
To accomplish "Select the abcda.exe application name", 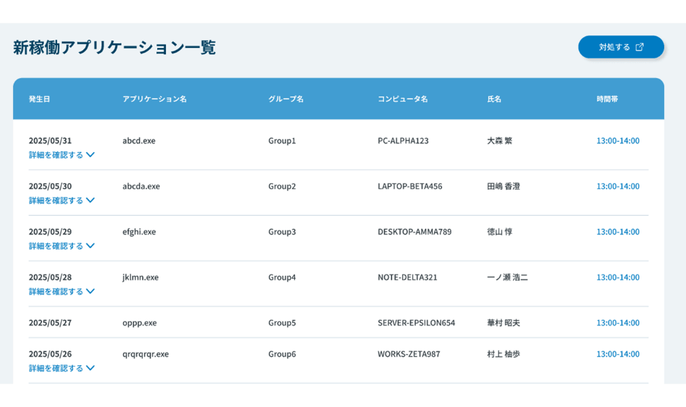I will 141,186.
